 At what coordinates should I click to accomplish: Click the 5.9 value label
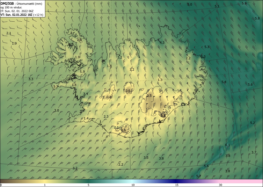click(244, 3)
